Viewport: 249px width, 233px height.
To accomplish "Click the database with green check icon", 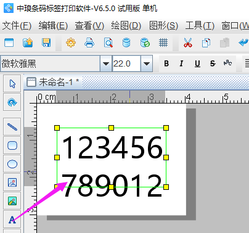I will click(145, 43).
